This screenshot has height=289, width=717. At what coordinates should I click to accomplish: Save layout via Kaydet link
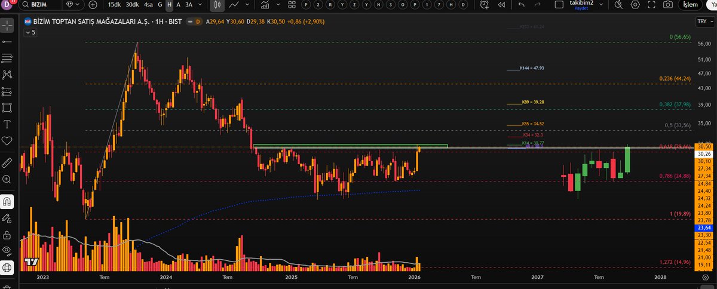tap(582, 9)
